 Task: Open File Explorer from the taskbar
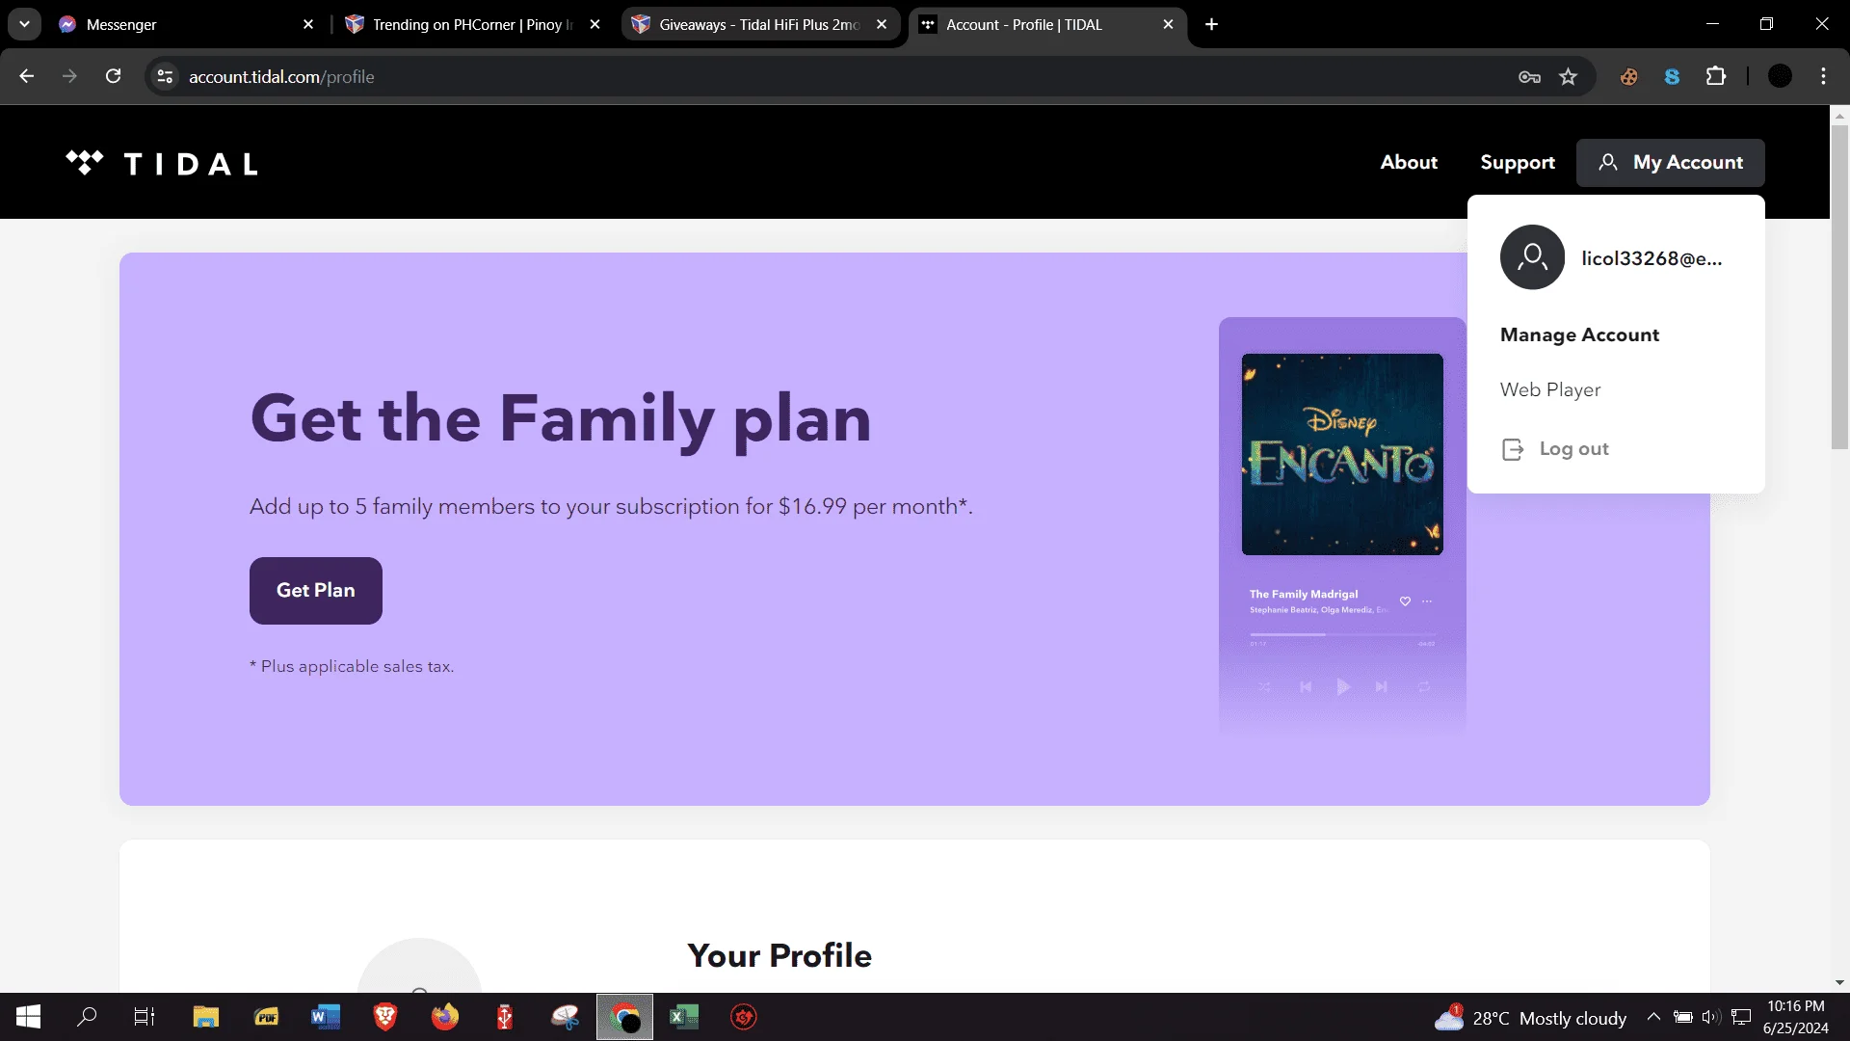pos(206,1017)
